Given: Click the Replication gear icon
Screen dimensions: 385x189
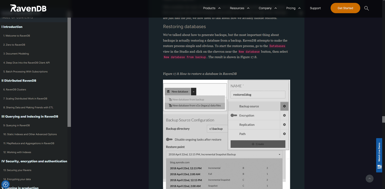Looking at the screenshot, I should [284, 125].
